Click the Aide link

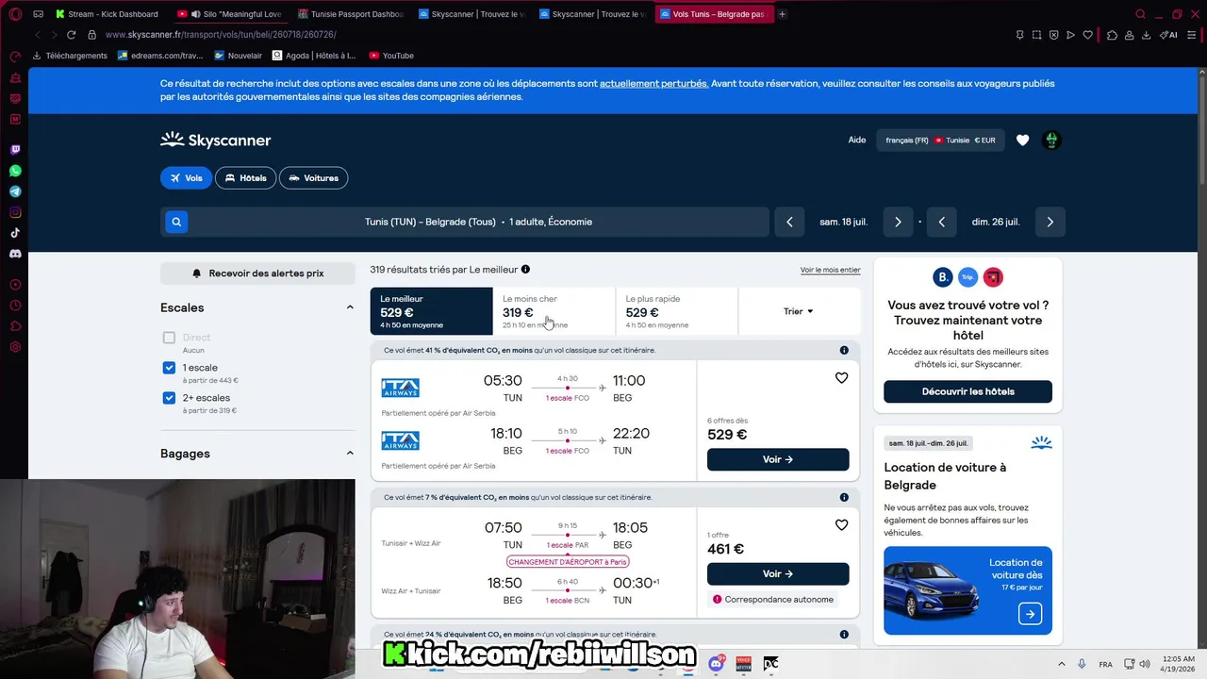coord(856,141)
